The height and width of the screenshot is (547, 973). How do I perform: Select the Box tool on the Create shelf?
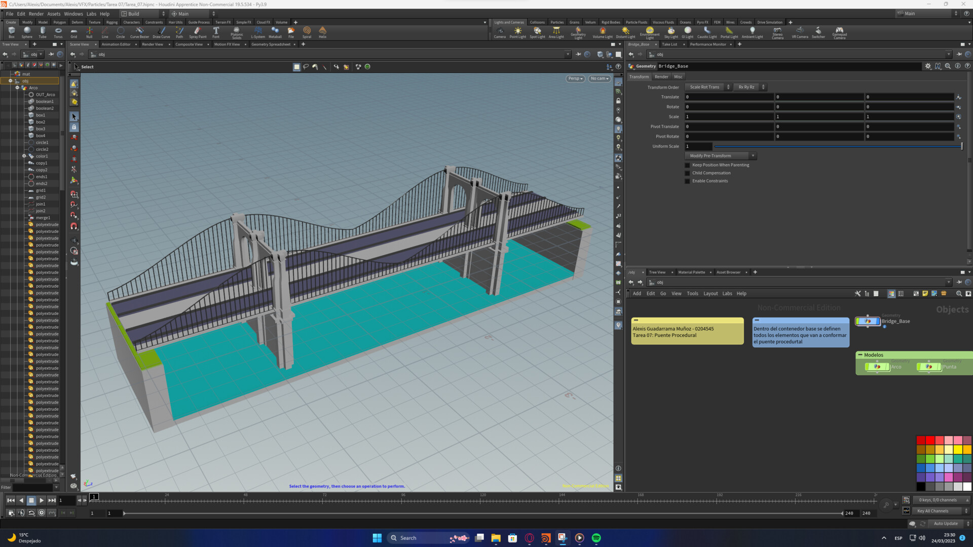(x=11, y=32)
